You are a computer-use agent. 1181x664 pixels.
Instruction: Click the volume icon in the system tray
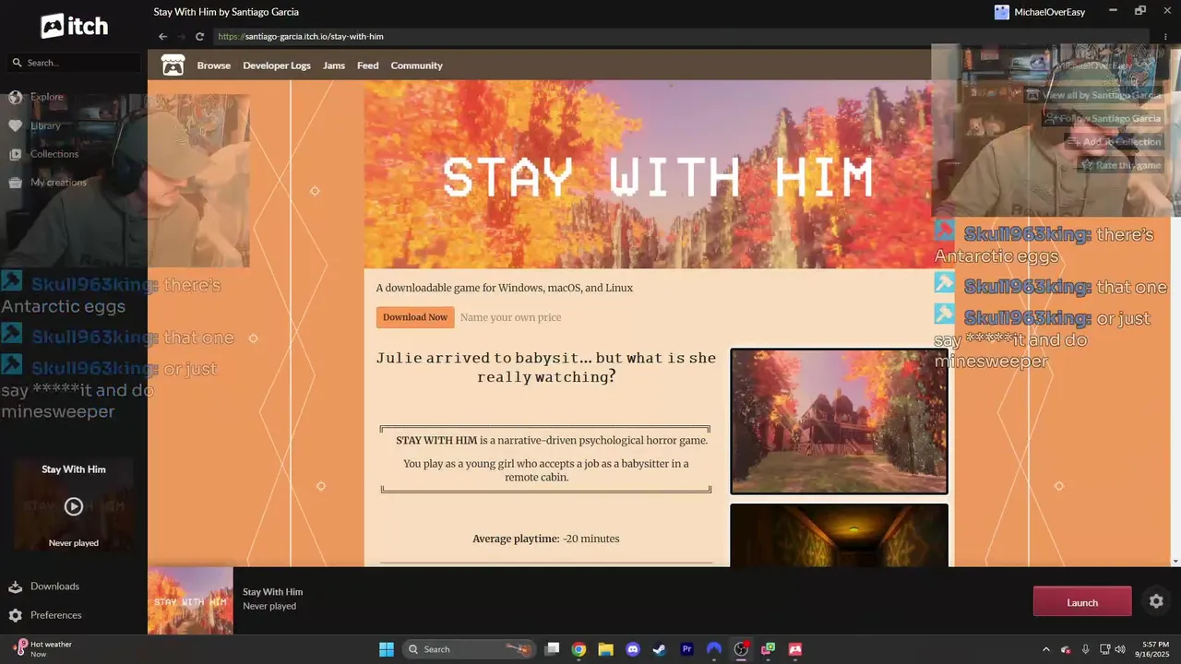1120,649
